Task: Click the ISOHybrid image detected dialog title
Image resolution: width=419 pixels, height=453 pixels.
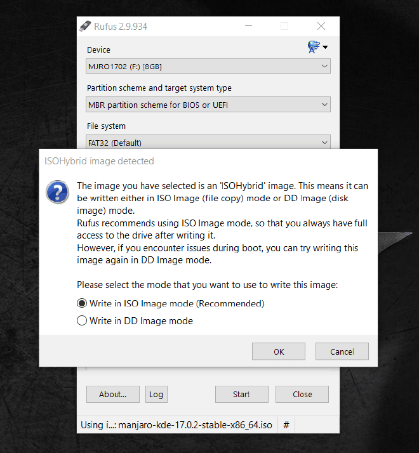Action: [99, 161]
